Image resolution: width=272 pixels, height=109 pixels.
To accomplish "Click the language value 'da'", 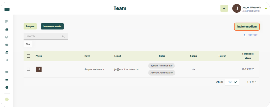I will (x=193, y=69).
